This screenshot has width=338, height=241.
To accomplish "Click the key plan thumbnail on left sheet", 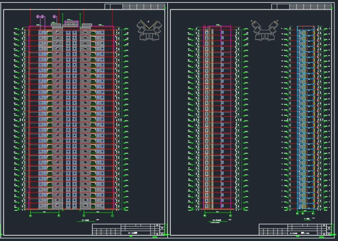I will [149, 30].
